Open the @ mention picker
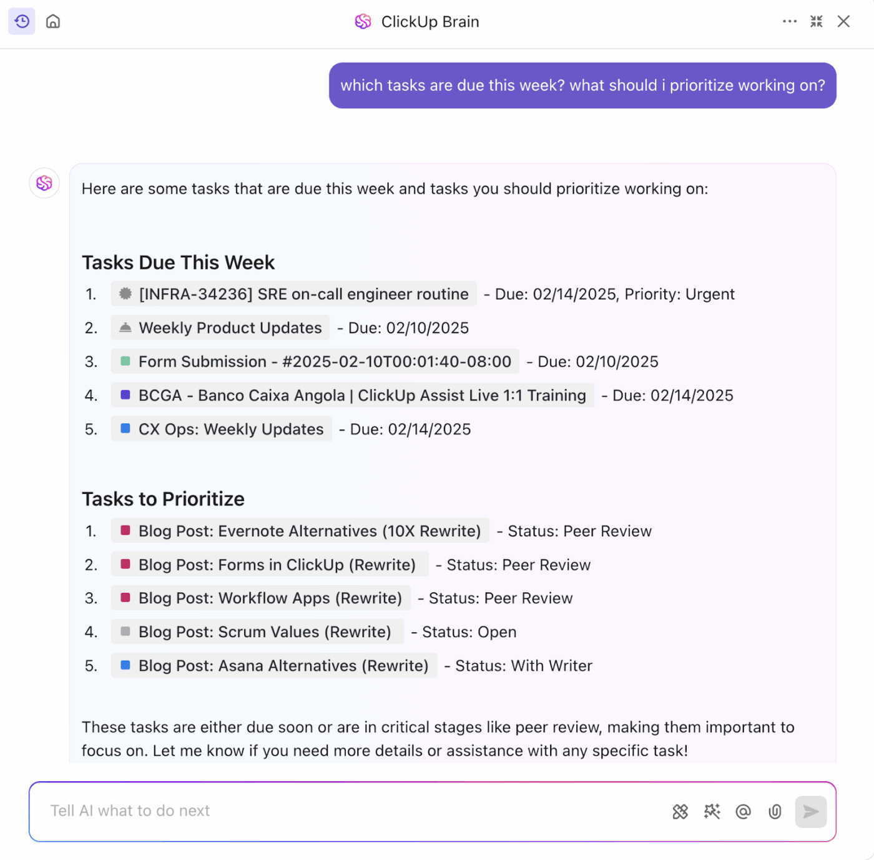874x860 pixels. pyautogui.click(x=743, y=811)
